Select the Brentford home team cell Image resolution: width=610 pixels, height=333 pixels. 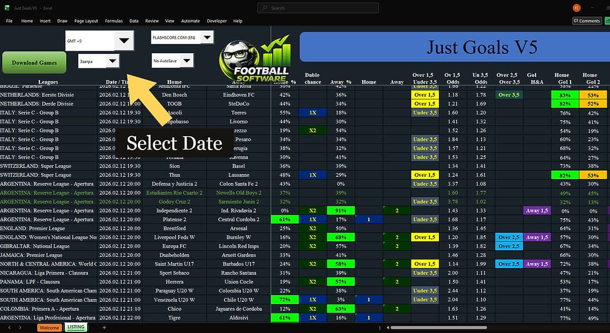[174, 228]
